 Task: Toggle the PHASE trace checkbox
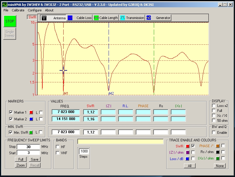pos(223,146)
